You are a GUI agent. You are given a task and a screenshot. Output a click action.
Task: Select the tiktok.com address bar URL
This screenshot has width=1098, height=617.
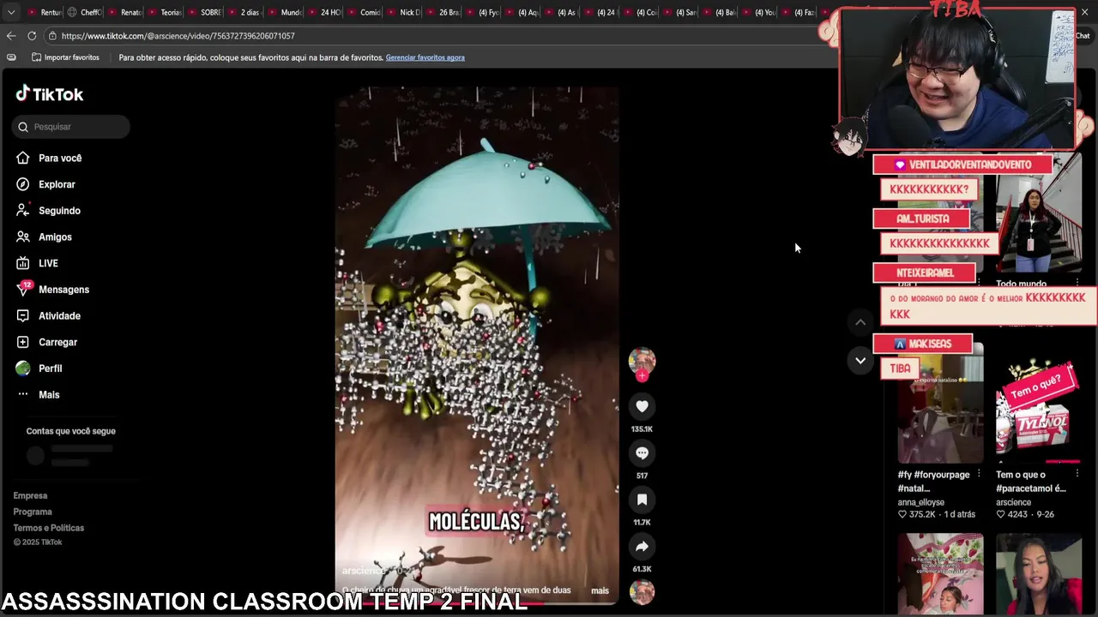(x=178, y=36)
